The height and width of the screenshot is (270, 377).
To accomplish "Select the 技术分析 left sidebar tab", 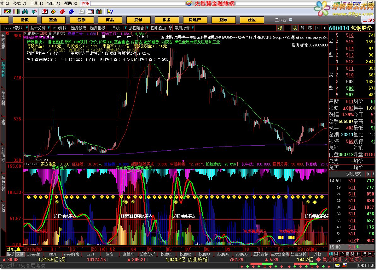I will pyautogui.click(x=3, y=69).
